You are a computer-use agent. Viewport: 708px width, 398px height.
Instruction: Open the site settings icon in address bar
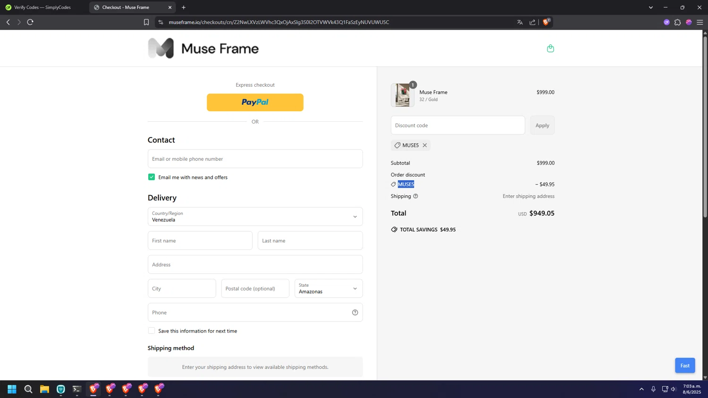(x=160, y=22)
